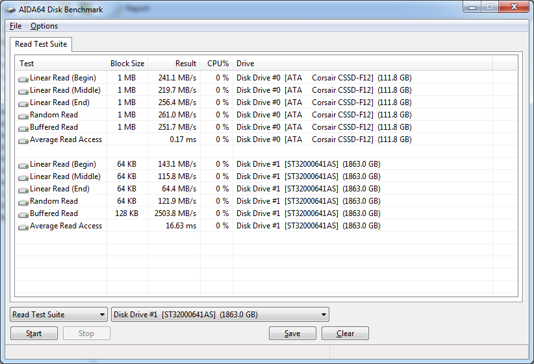Click drive icon beside Average Read Access 16.63 ms row
Image resolution: width=534 pixels, height=364 pixels.
point(23,227)
